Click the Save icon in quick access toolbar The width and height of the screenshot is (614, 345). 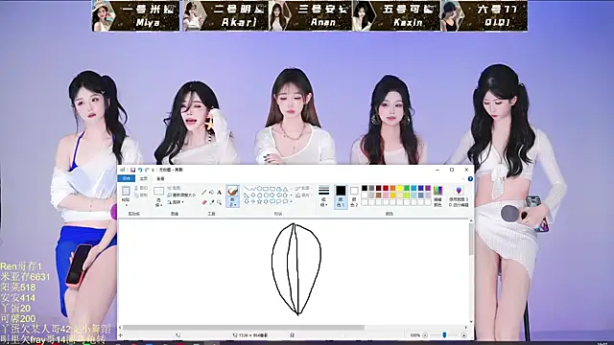(132, 170)
